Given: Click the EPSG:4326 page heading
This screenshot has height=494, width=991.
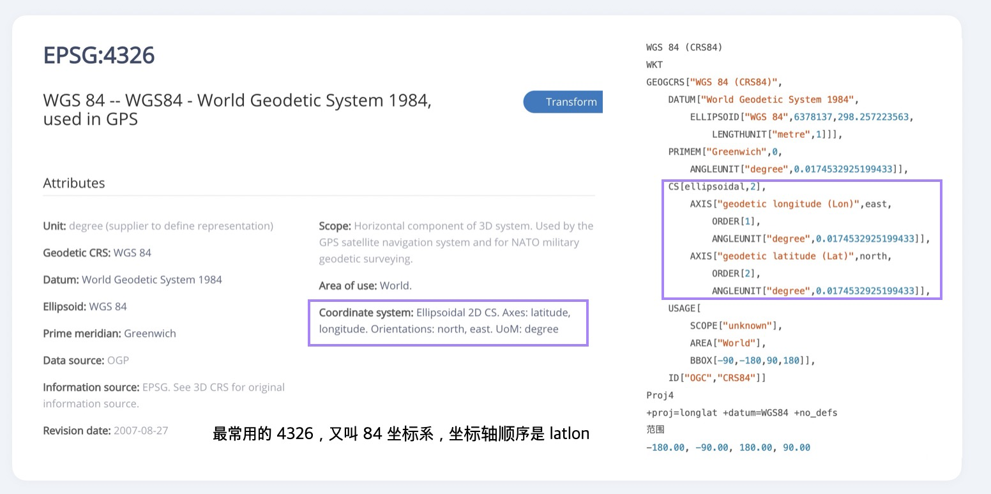Looking at the screenshot, I should point(99,56).
